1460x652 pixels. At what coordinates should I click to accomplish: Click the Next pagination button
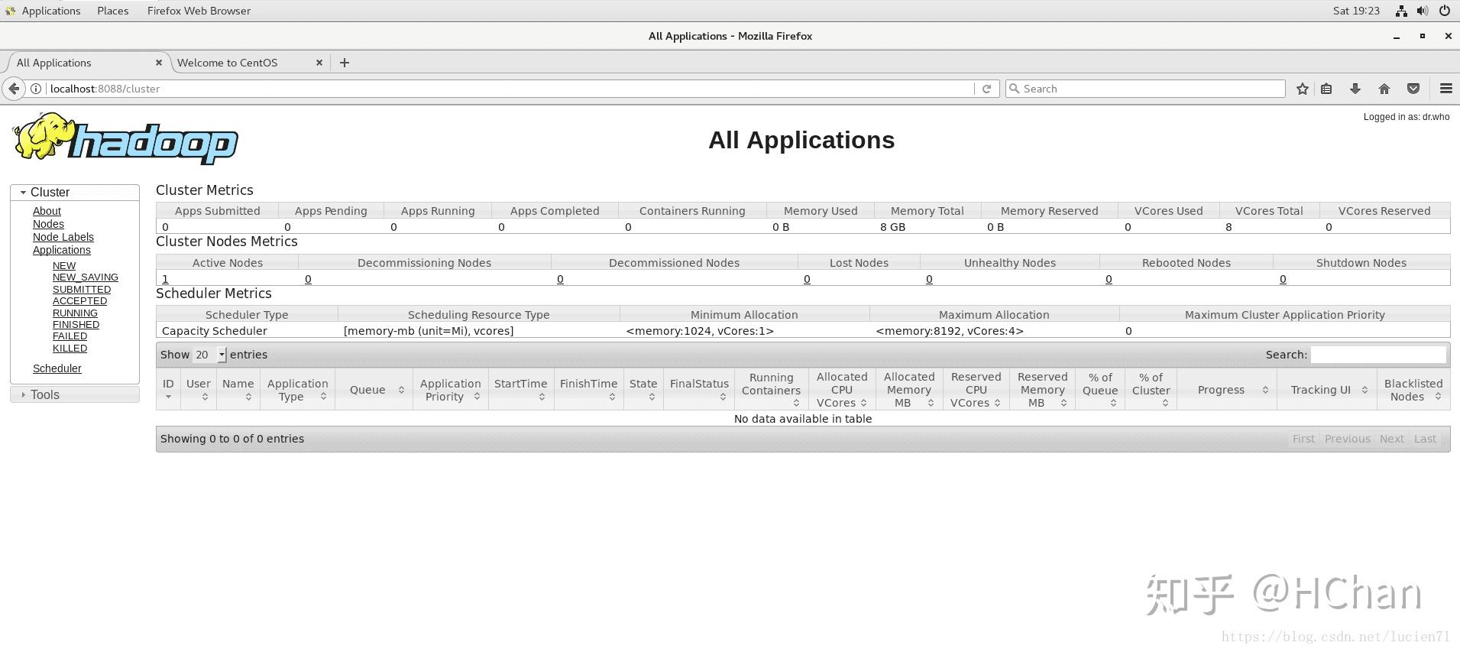[x=1391, y=439]
